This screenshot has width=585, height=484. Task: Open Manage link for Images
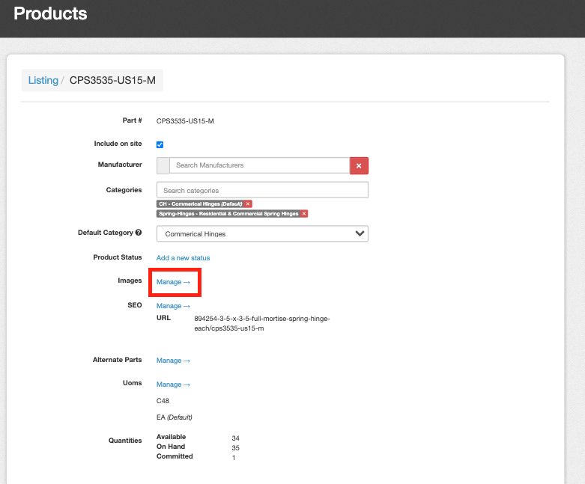click(x=173, y=282)
